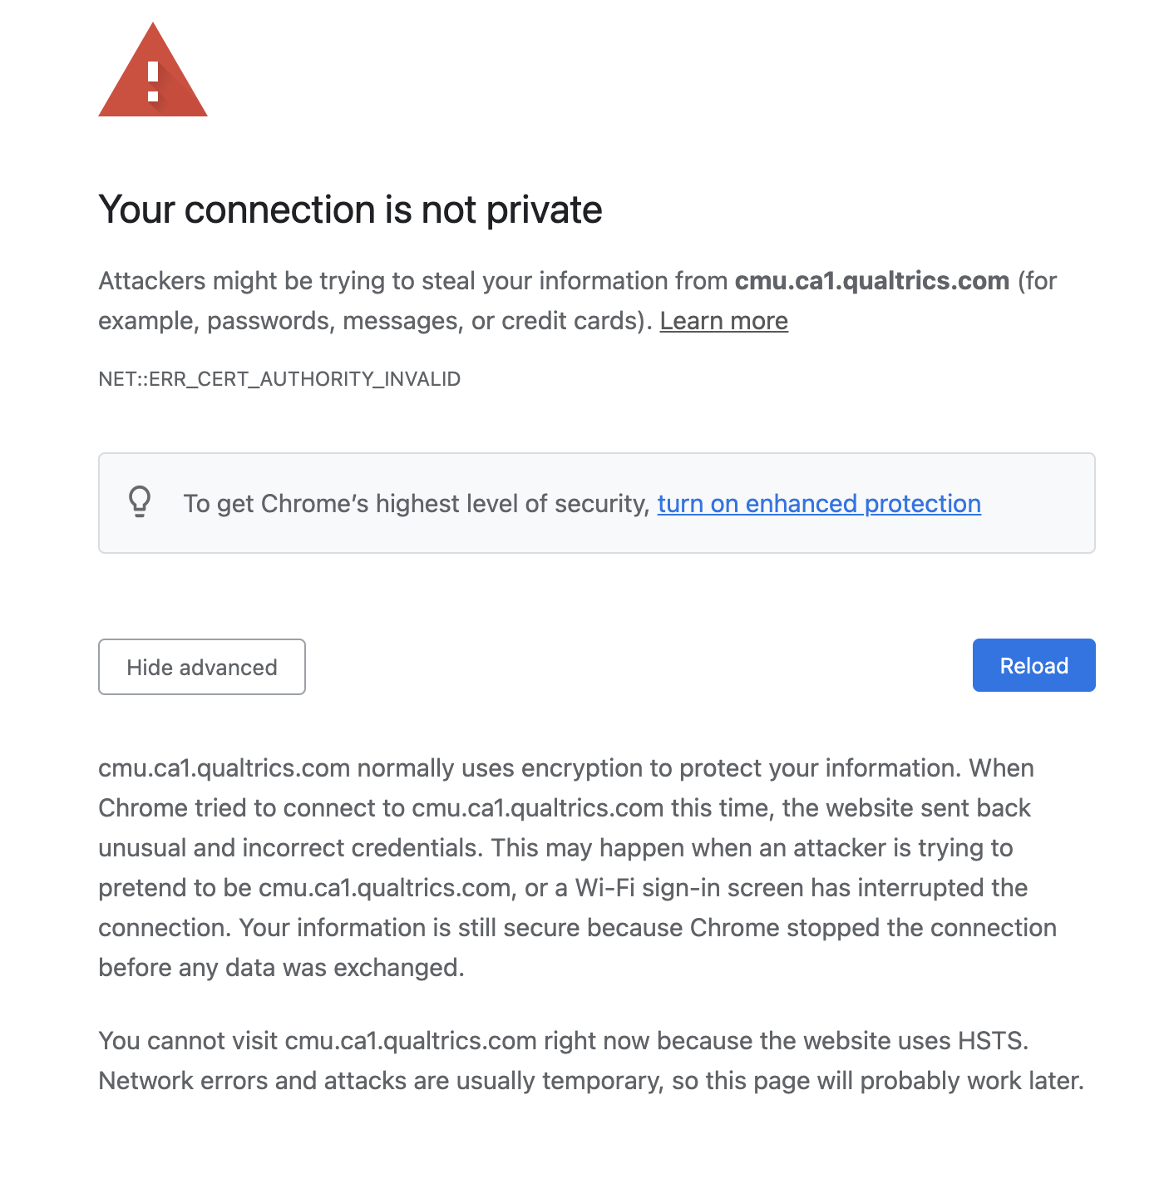Collapse the advanced explanation section
This screenshot has width=1174, height=1179.
(x=201, y=666)
